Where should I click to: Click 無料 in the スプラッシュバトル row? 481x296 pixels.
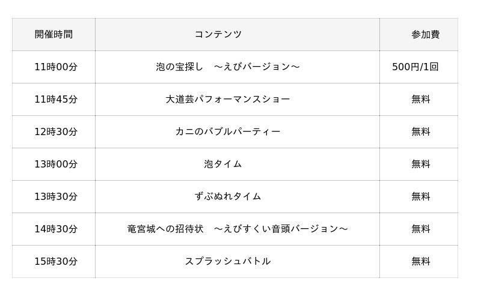421,261
